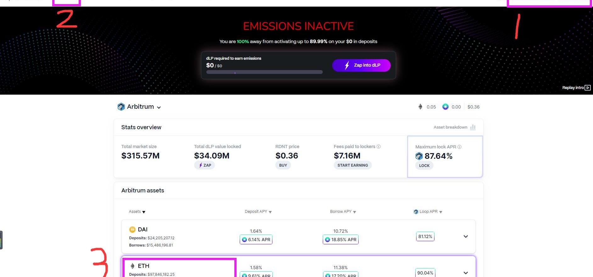593x277 pixels.
Task: Expand the DAI asset row
Action: tap(466, 236)
